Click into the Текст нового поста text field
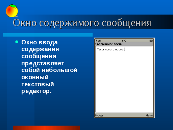This screenshot has height=130, width=173. (x=124, y=79)
